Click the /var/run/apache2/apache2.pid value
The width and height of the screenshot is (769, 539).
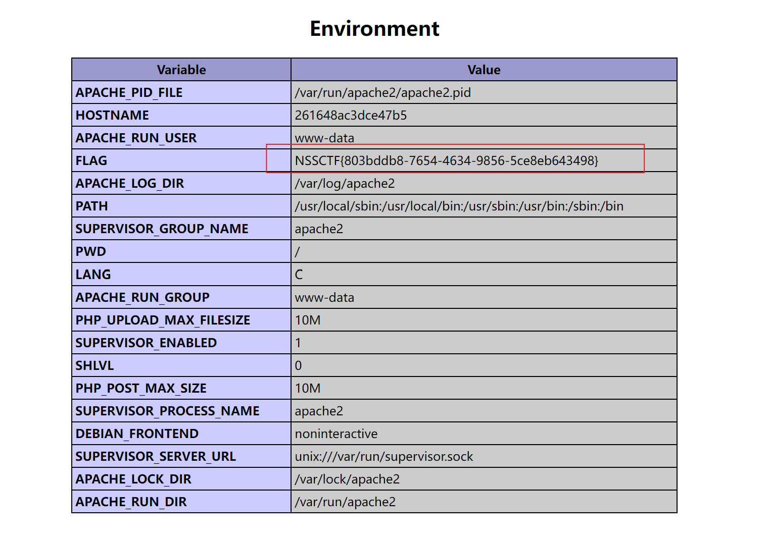(x=382, y=93)
